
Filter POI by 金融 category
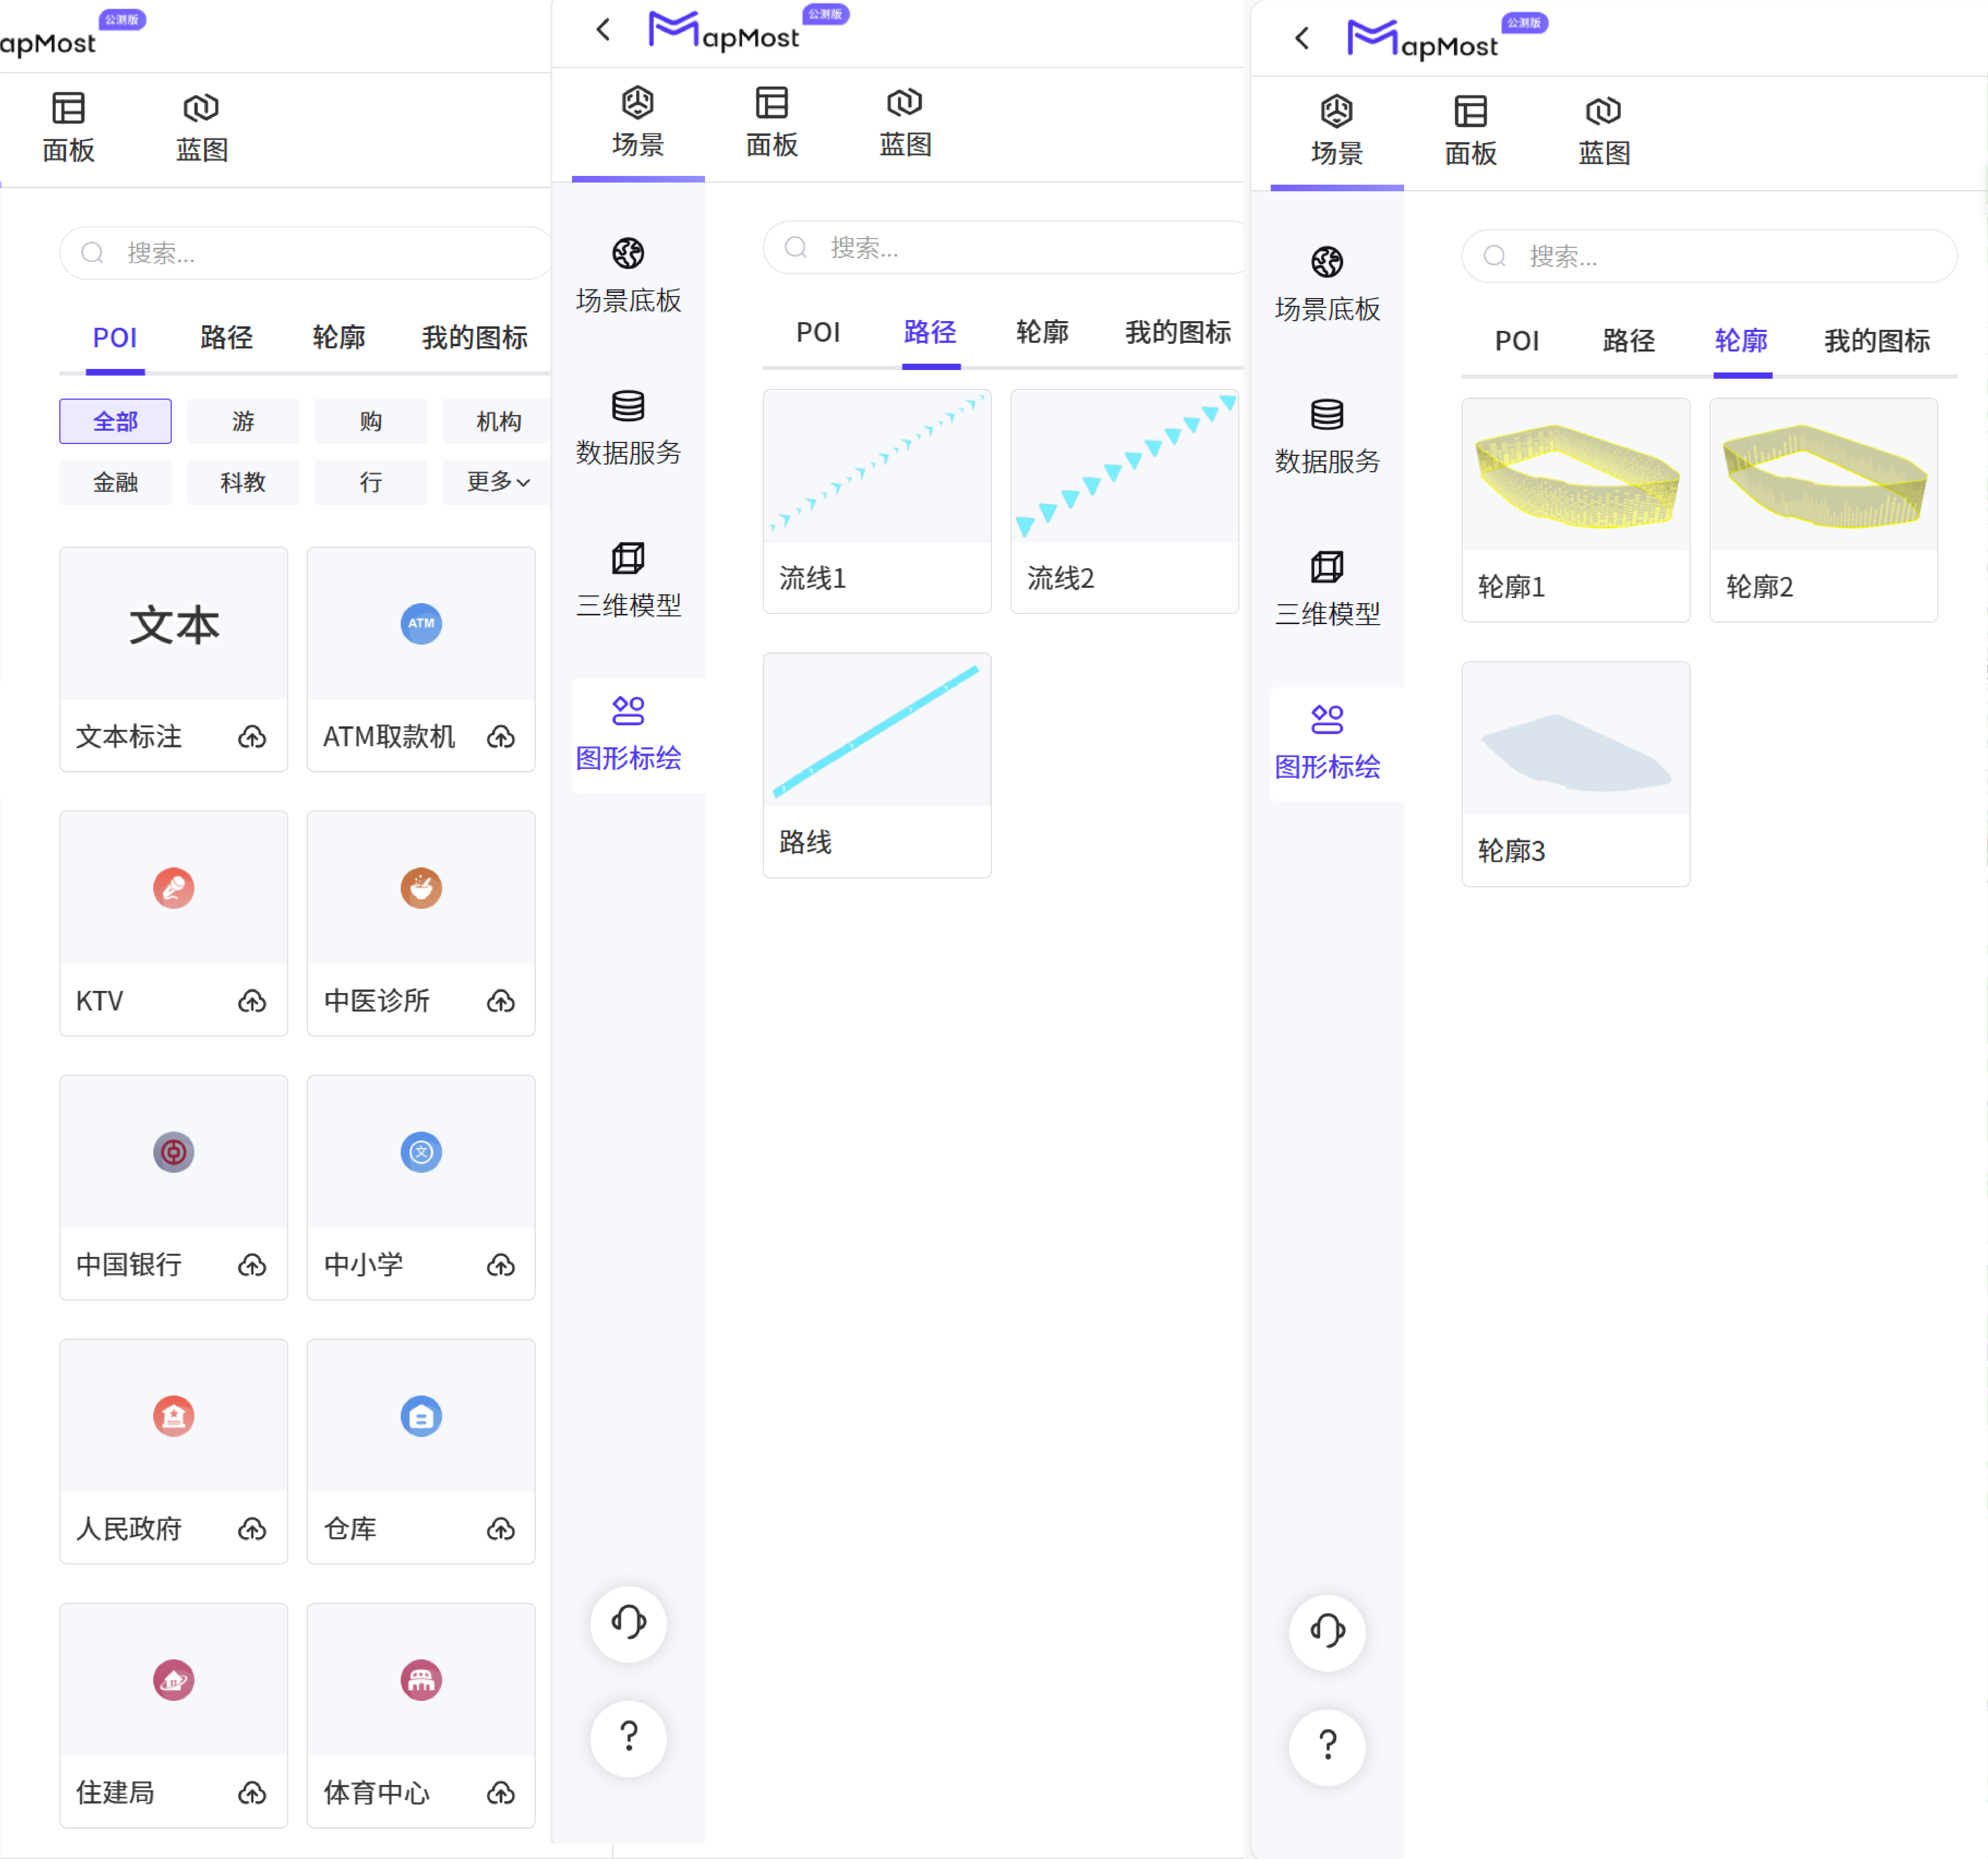click(115, 482)
